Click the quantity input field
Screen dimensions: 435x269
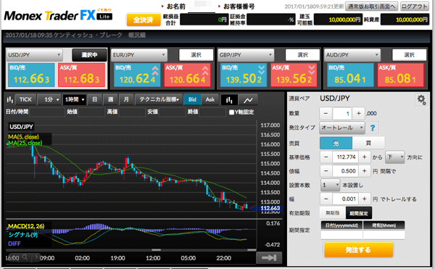click(342, 113)
